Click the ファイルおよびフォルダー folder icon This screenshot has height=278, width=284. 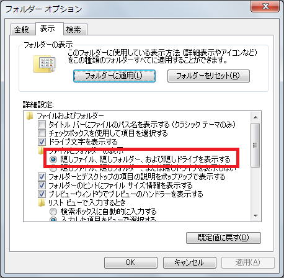30,116
